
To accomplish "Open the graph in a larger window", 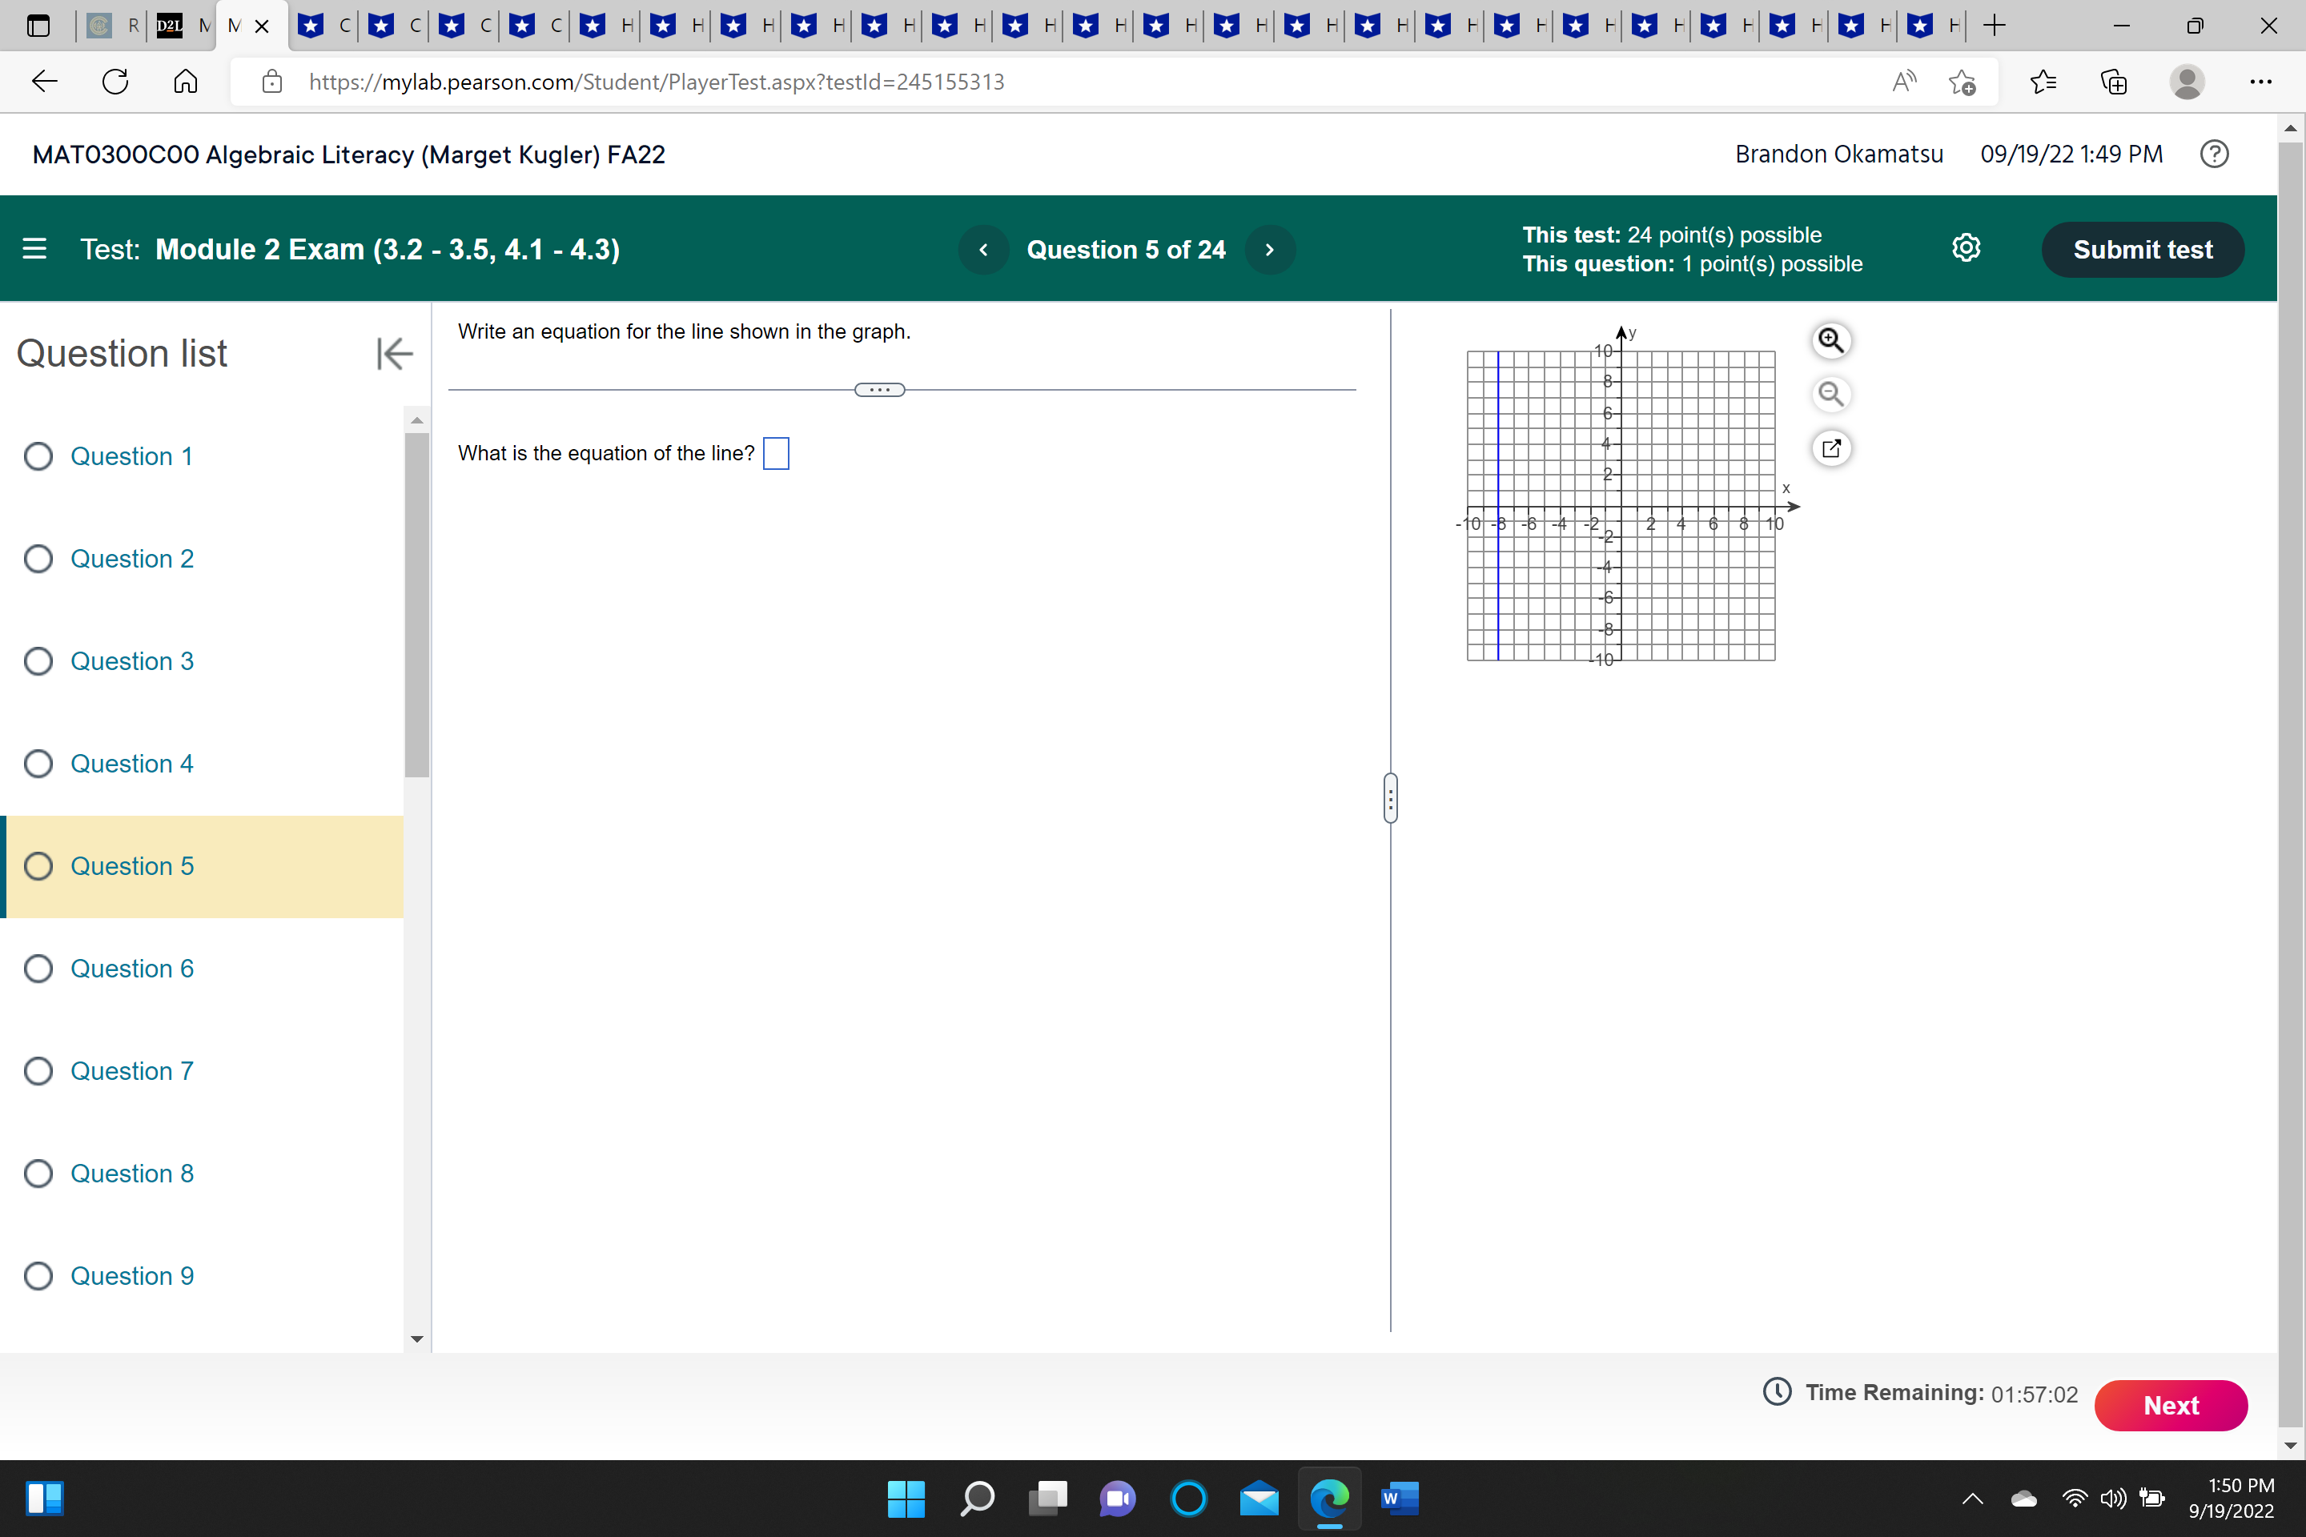I will point(1831,448).
